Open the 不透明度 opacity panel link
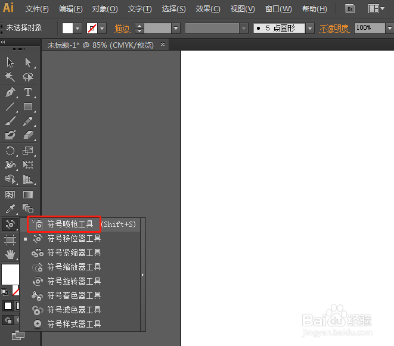 [335, 28]
